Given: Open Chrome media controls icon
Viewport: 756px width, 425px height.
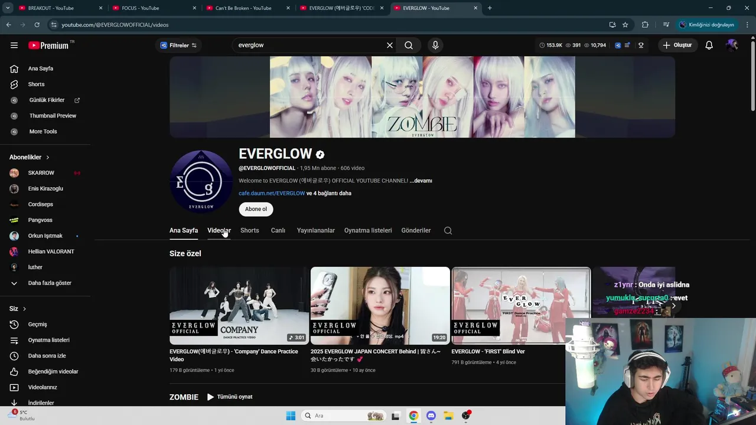Looking at the screenshot, I should pos(666,25).
